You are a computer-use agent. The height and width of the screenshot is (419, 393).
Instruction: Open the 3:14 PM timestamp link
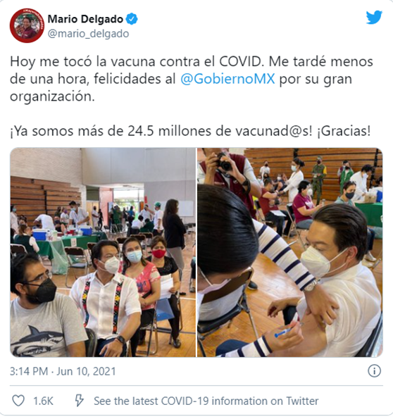29,371
